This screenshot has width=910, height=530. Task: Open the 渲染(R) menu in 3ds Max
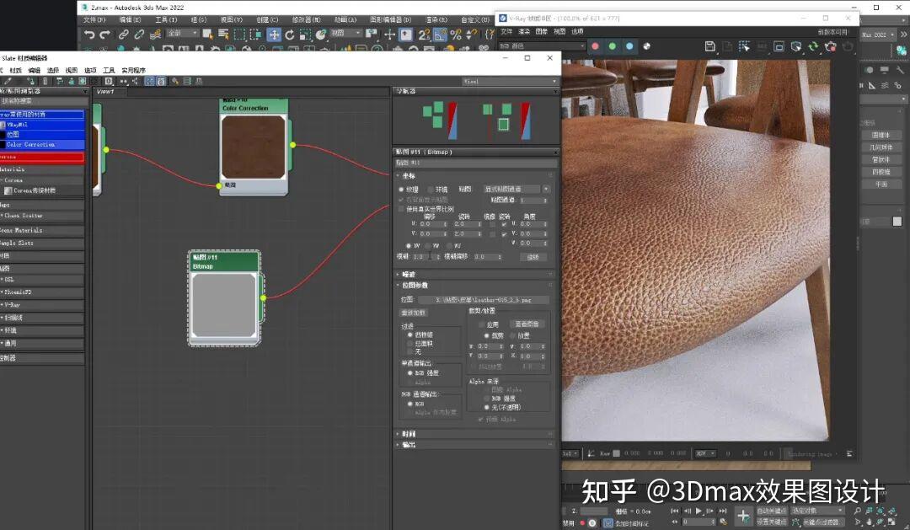pyautogui.click(x=436, y=19)
